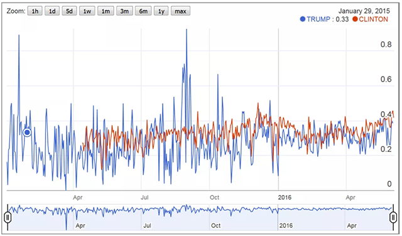Click the CLINTON legend label
The image size is (402, 236).
click(x=373, y=19)
